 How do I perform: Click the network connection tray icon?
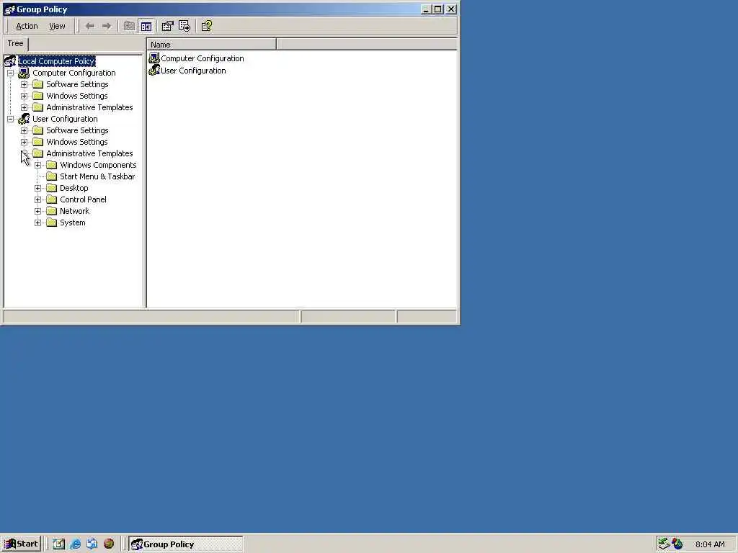[664, 544]
